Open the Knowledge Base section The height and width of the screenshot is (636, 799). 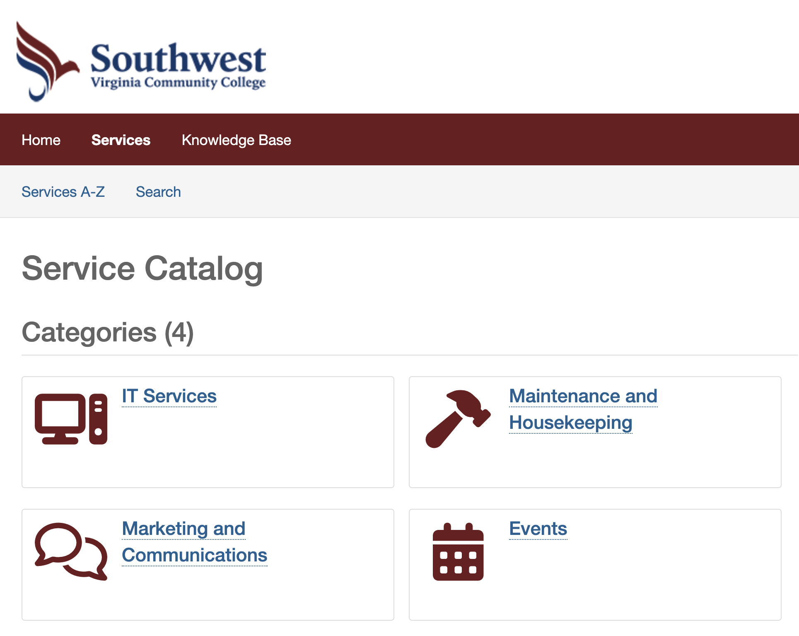click(x=236, y=140)
